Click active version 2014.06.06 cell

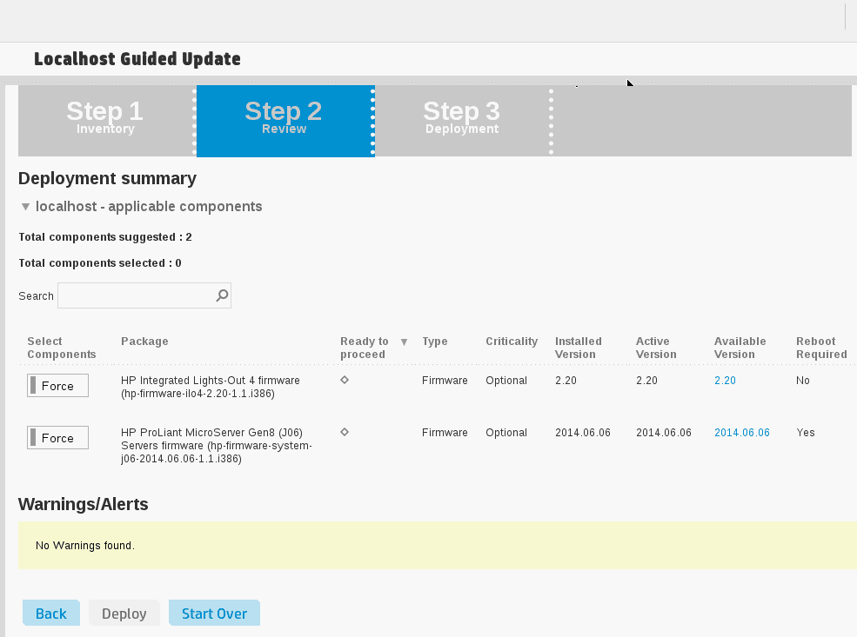click(664, 432)
